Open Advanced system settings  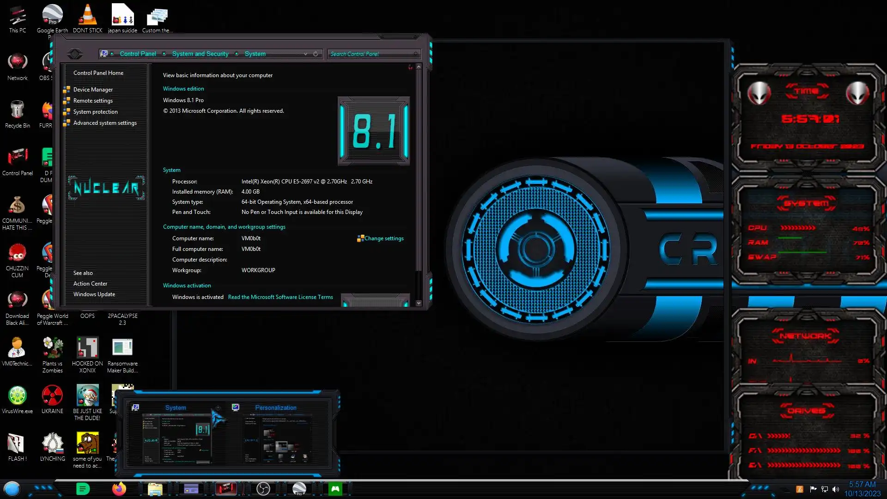pyautogui.click(x=105, y=123)
